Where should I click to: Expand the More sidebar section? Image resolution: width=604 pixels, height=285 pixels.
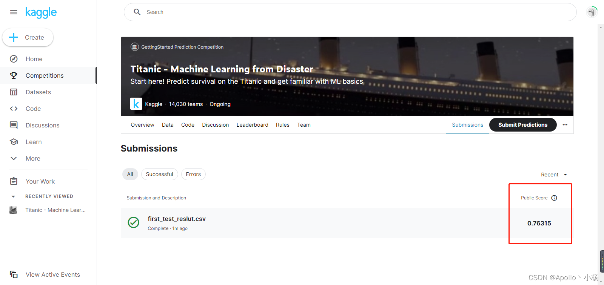tap(14, 158)
